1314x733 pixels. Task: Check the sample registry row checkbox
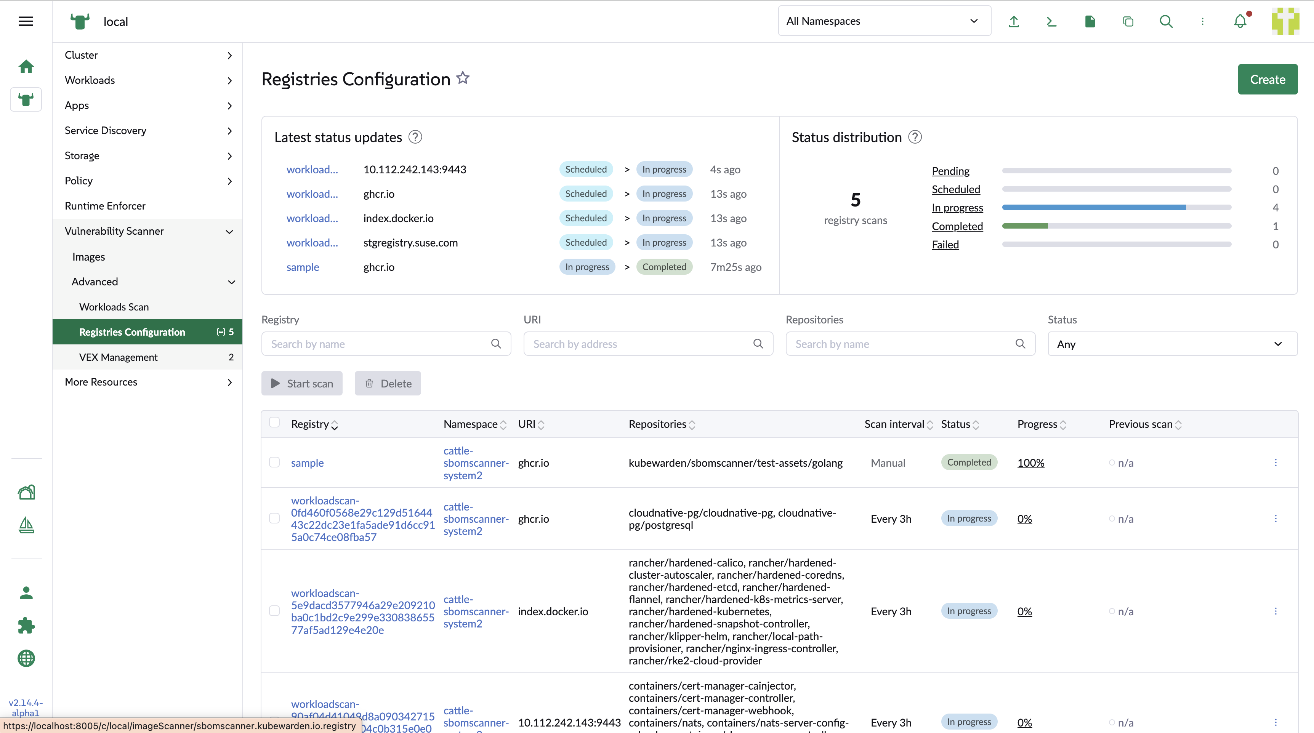click(x=274, y=462)
